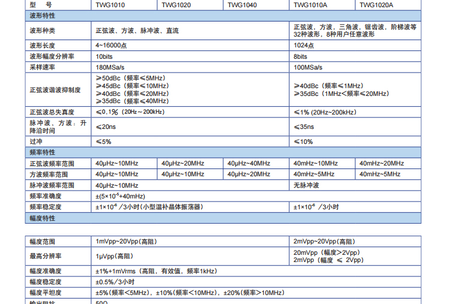This screenshot has height=304, width=450.
Task: Click the TWG1040 column header
Action: (x=242, y=5)
